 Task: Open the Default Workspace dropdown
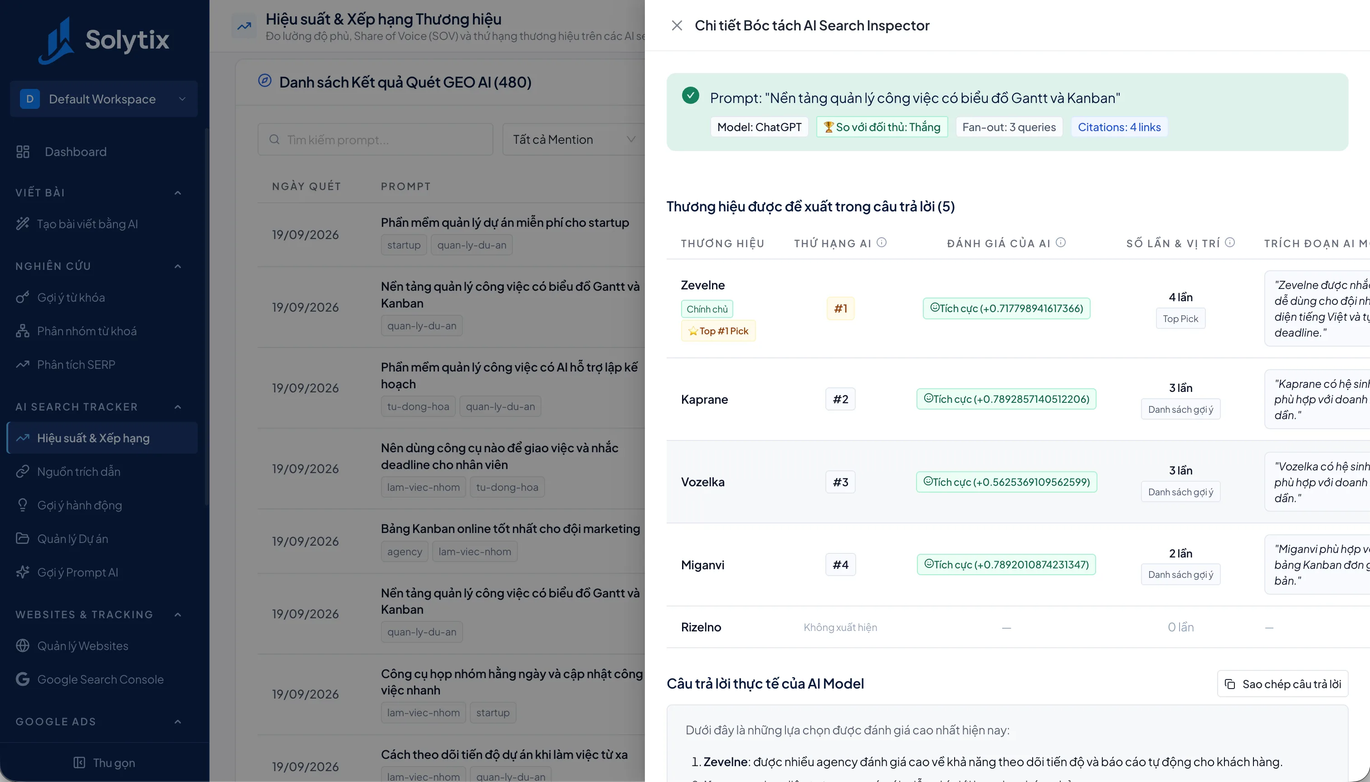pyautogui.click(x=103, y=99)
